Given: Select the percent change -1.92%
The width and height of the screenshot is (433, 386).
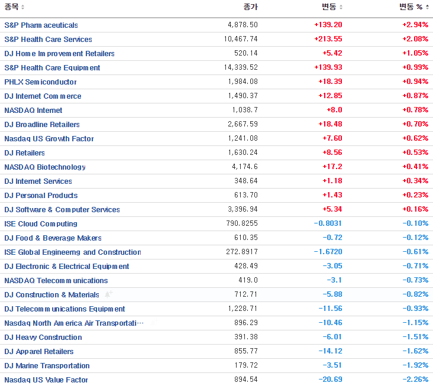Looking at the screenshot, I should [x=415, y=365].
